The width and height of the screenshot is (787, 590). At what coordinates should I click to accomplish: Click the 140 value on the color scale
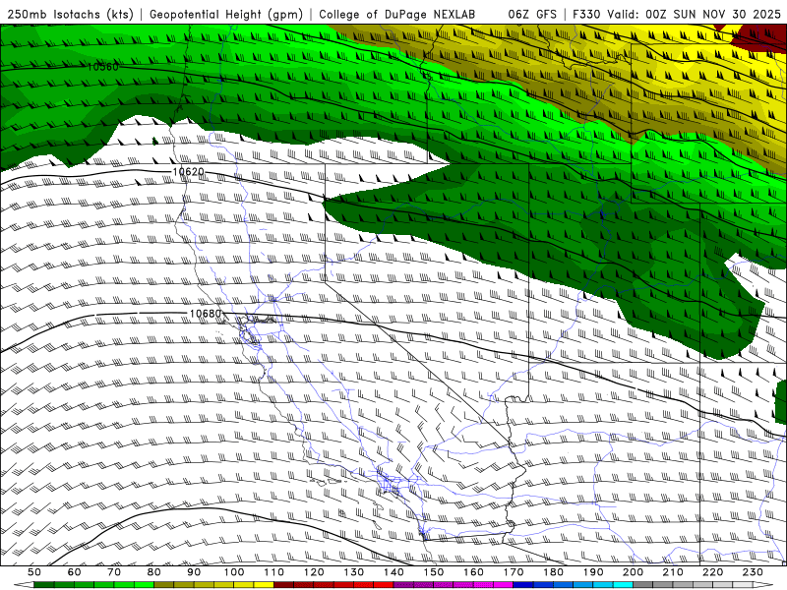click(x=393, y=572)
